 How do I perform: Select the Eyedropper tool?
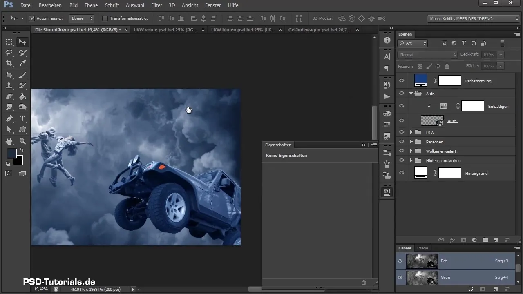tap(22, 63)
